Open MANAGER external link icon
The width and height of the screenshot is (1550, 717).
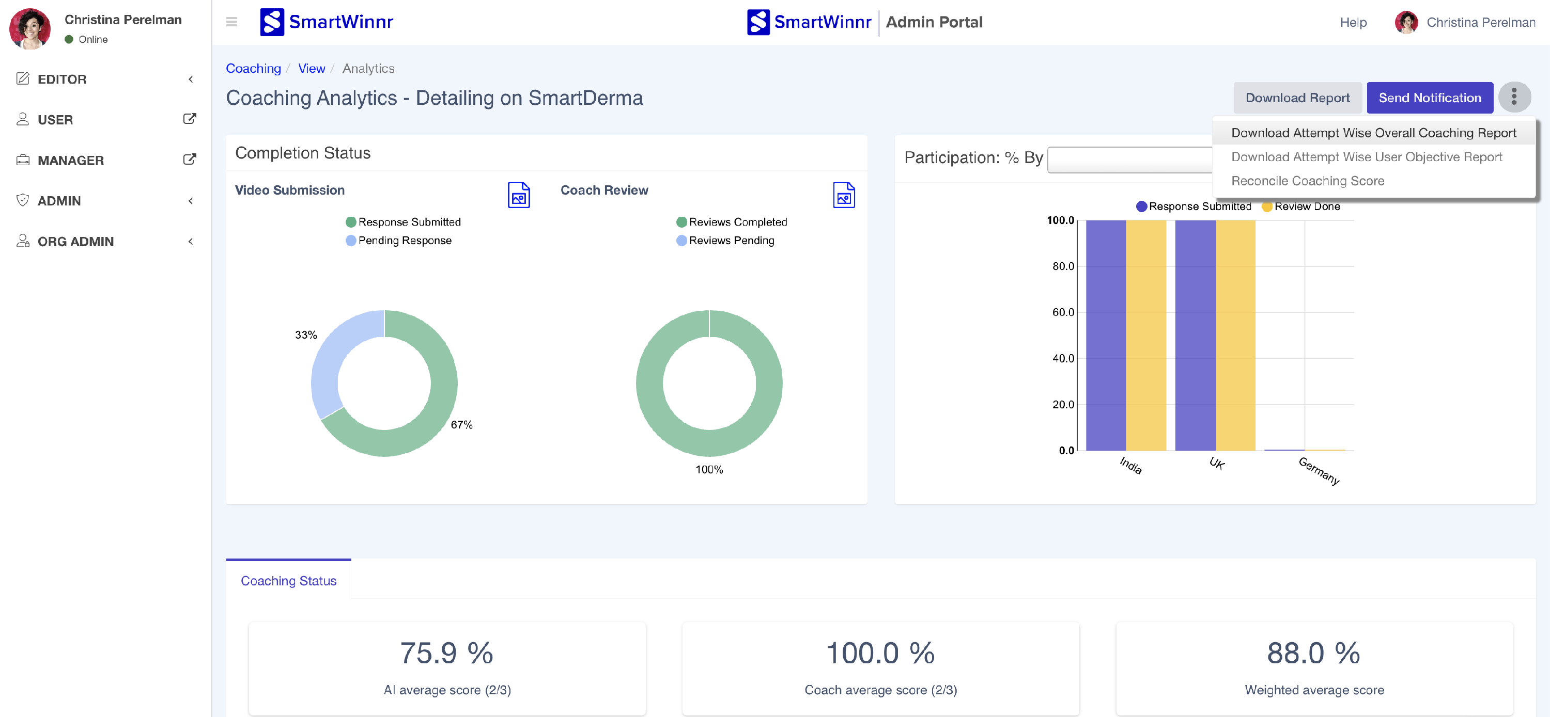(189, 160)
